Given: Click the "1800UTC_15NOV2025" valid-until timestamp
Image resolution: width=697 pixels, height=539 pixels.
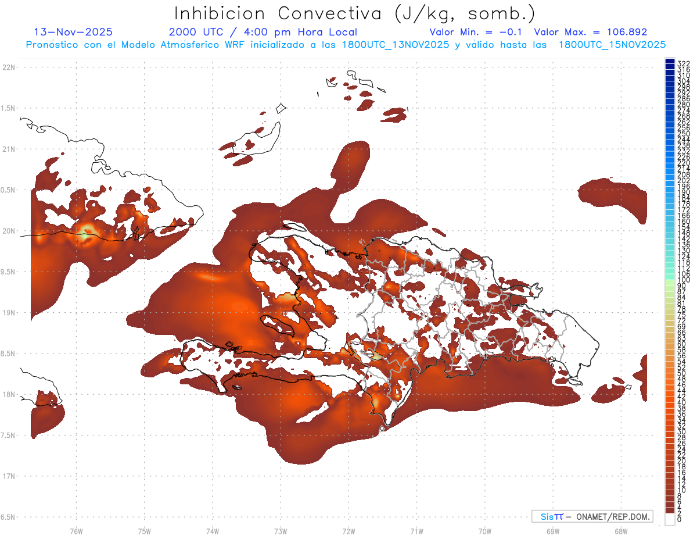Looking at the screenshot, I should point(612,45).
